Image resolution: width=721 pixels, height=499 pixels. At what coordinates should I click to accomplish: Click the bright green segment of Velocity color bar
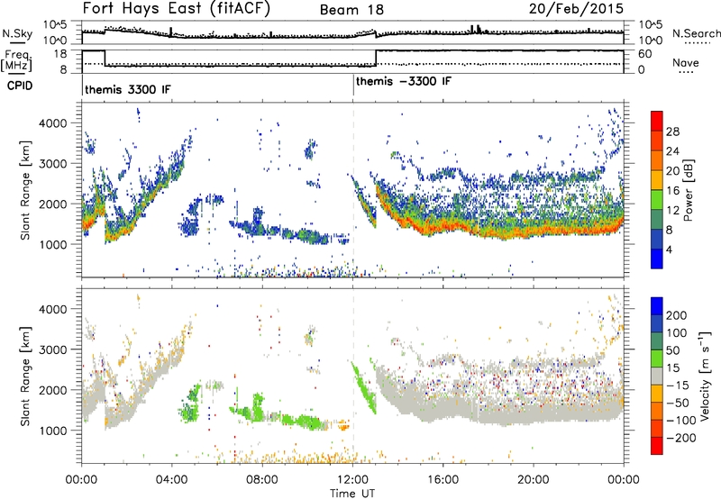point(657,358)
